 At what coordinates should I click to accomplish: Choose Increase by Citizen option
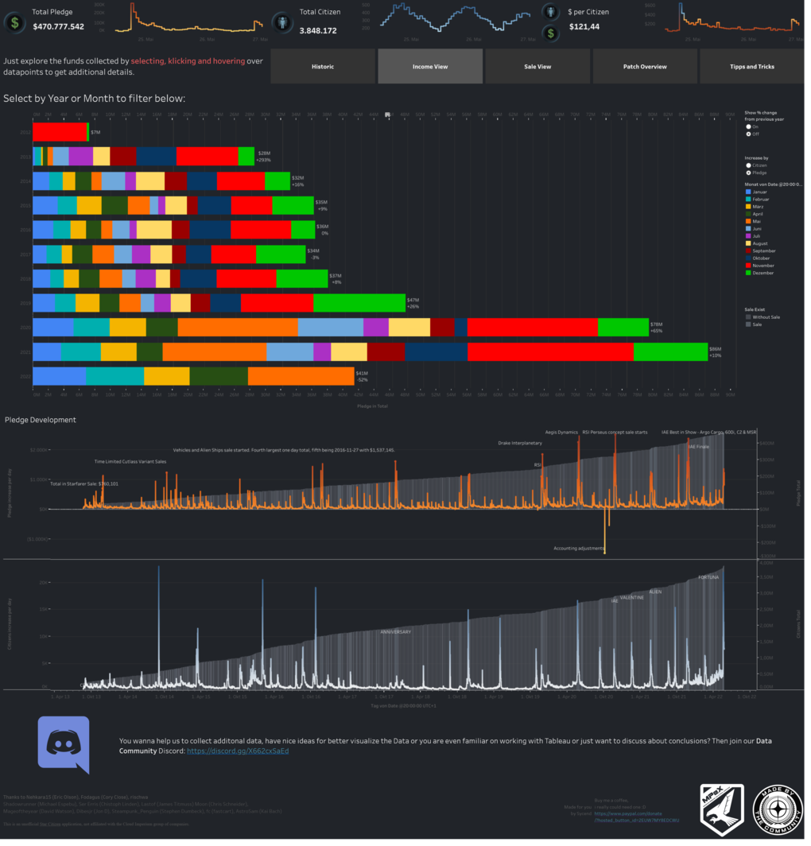click(x=748, y=165)
